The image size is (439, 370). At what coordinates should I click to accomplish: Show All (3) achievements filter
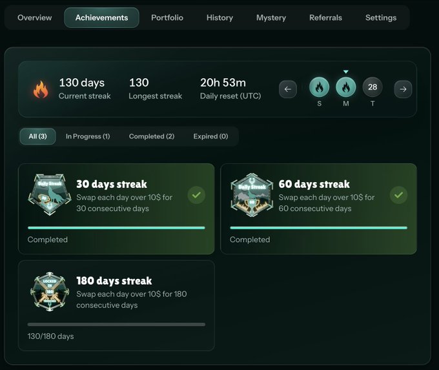pos(38,136)
